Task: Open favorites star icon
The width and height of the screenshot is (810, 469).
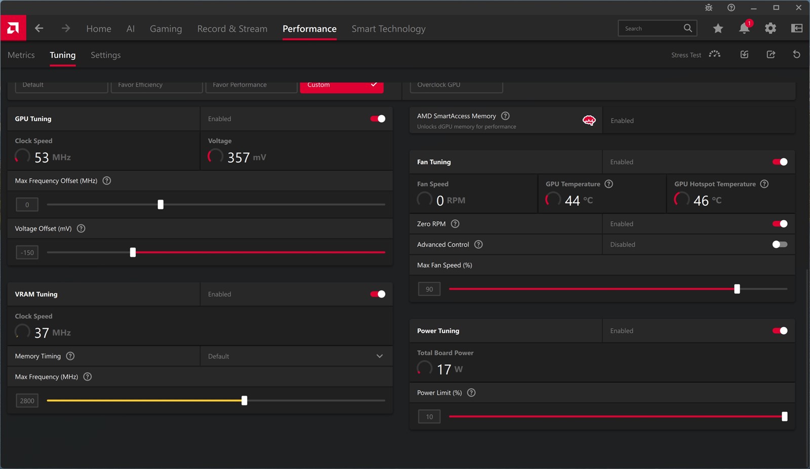Action: (718, 28)
